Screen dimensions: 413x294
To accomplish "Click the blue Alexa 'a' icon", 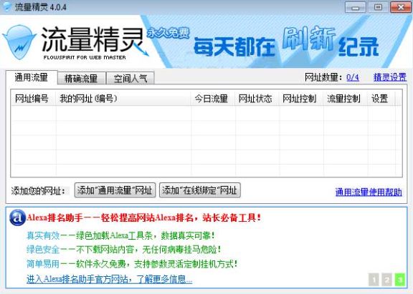I will pyautogui.click(x=17, y=217).
